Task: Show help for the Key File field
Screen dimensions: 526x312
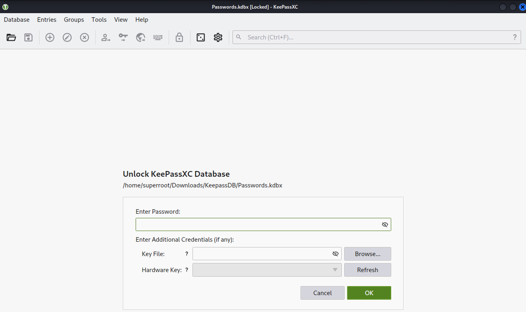Action: point(187,254)
